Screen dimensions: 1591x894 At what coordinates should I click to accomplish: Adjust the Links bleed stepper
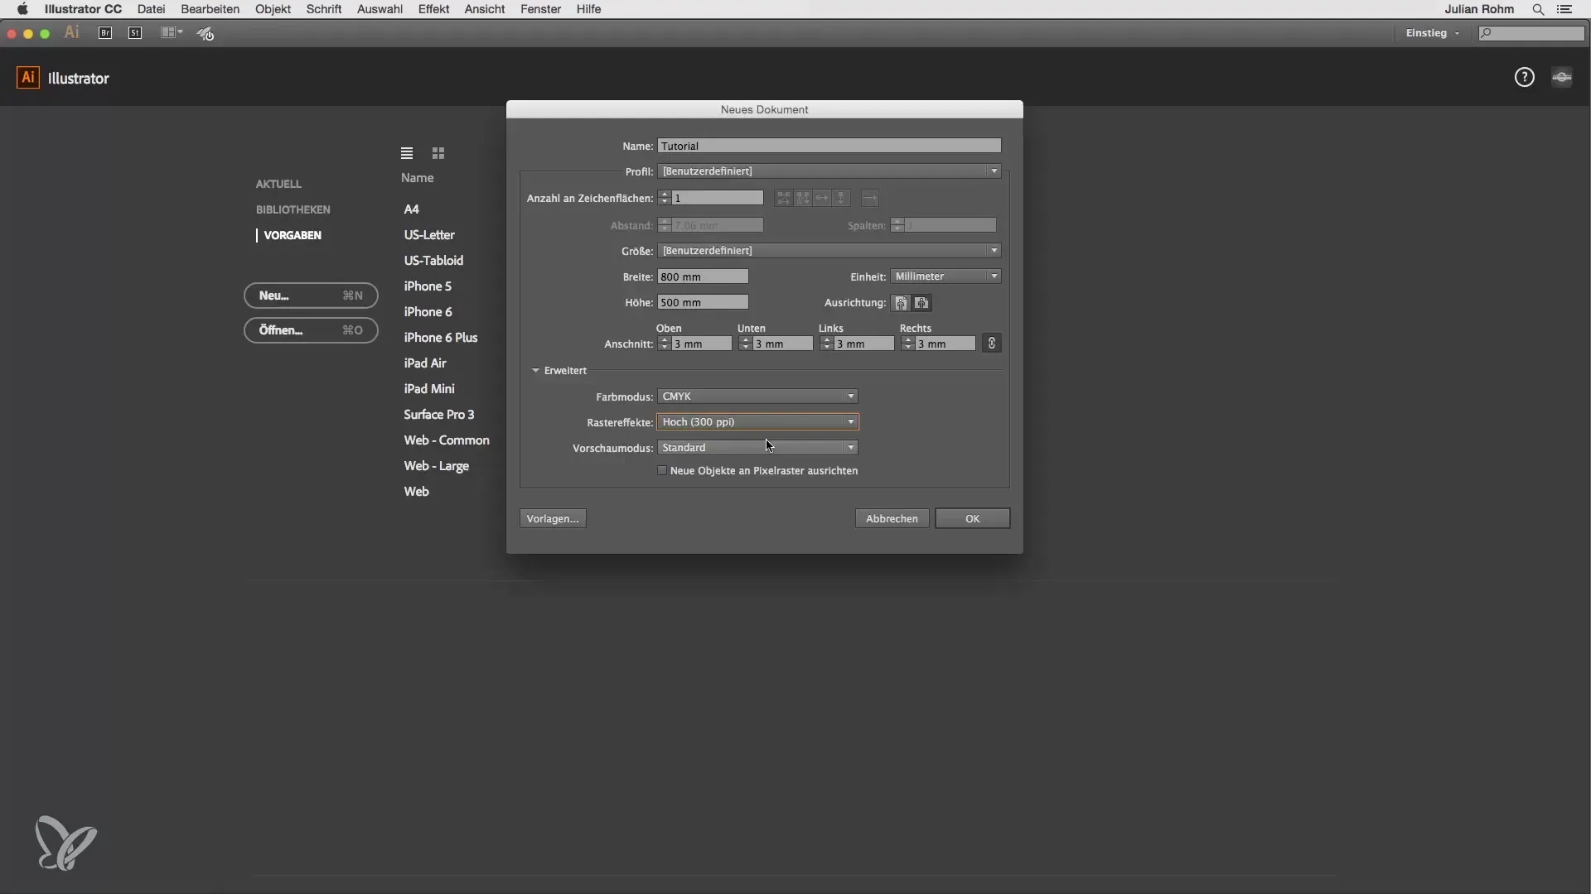pyautogui.click(x=827, y=344)
